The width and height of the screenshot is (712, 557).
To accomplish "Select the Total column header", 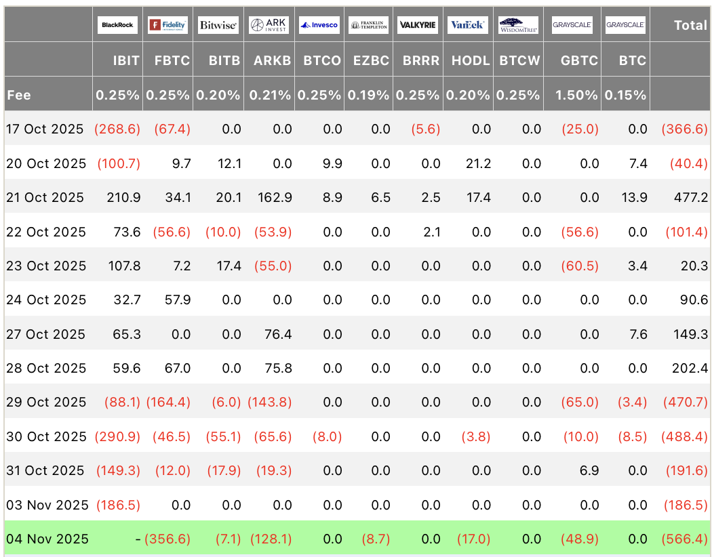I will (690, 25).
